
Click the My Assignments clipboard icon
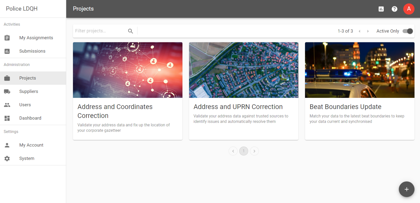coord(7,38)
